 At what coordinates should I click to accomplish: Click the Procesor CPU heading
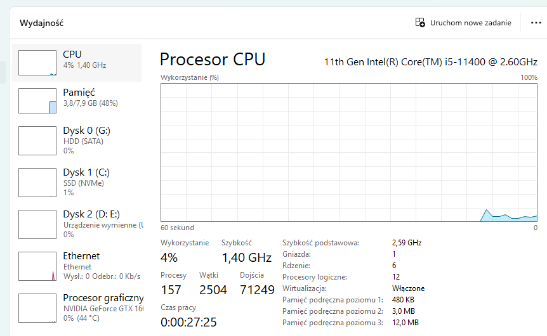tap(213, 59)
